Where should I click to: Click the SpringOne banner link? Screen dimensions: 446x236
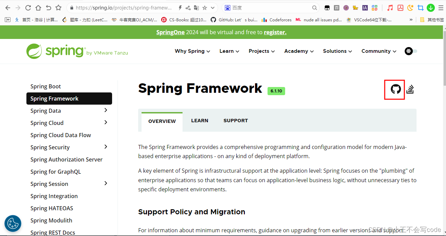click(x=170, y=32)
